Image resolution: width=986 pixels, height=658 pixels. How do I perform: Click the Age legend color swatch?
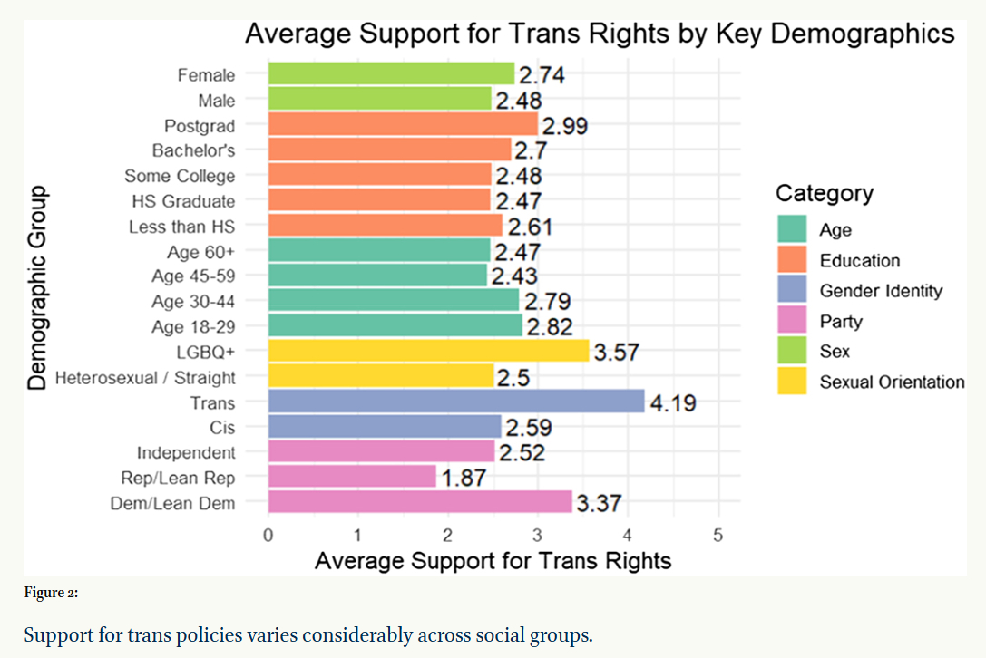[x=791, y=230]
